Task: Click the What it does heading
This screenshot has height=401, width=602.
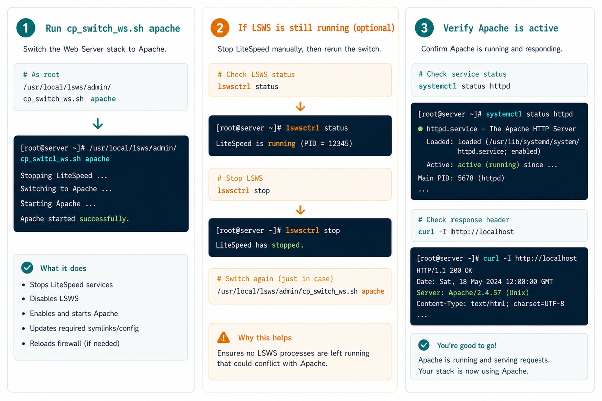Action: (x=63, y=268)
